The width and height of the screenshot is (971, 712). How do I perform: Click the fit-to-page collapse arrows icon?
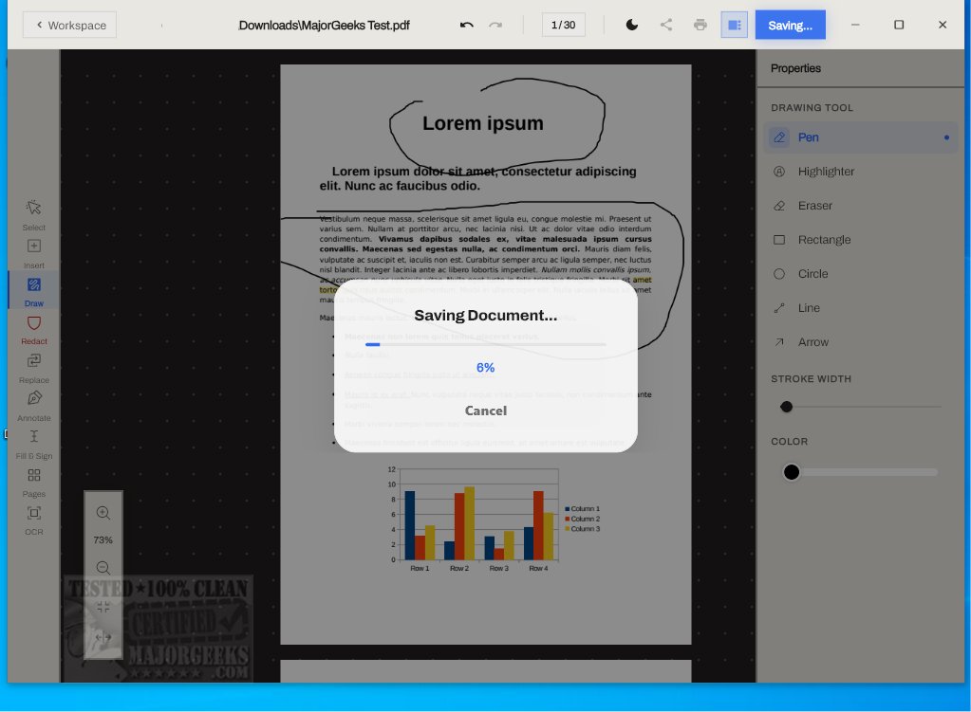(x=103, y=607)
